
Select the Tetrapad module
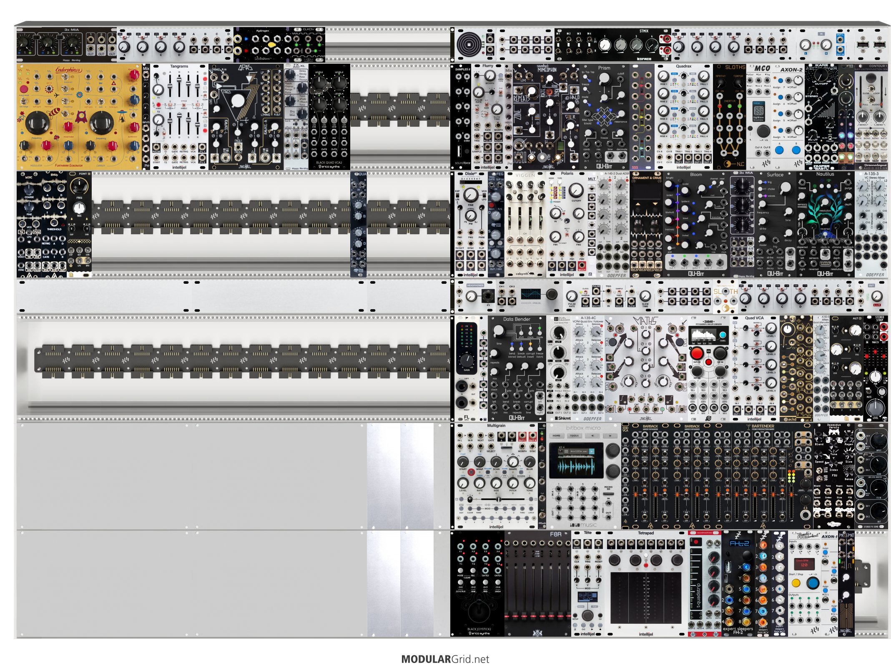(x=646, y=584)
